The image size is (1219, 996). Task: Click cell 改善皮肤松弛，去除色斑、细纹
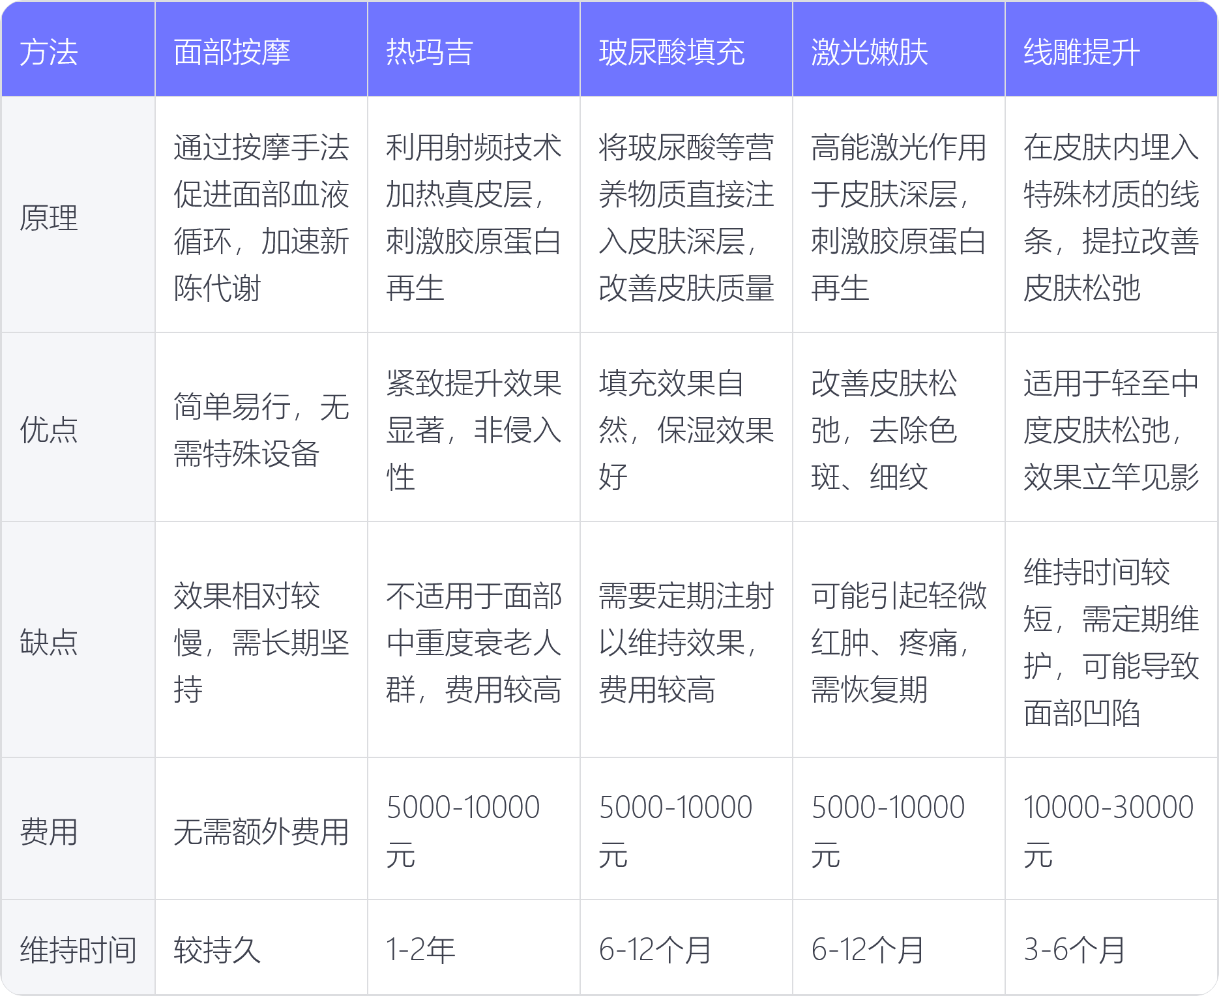pos(899,428)
